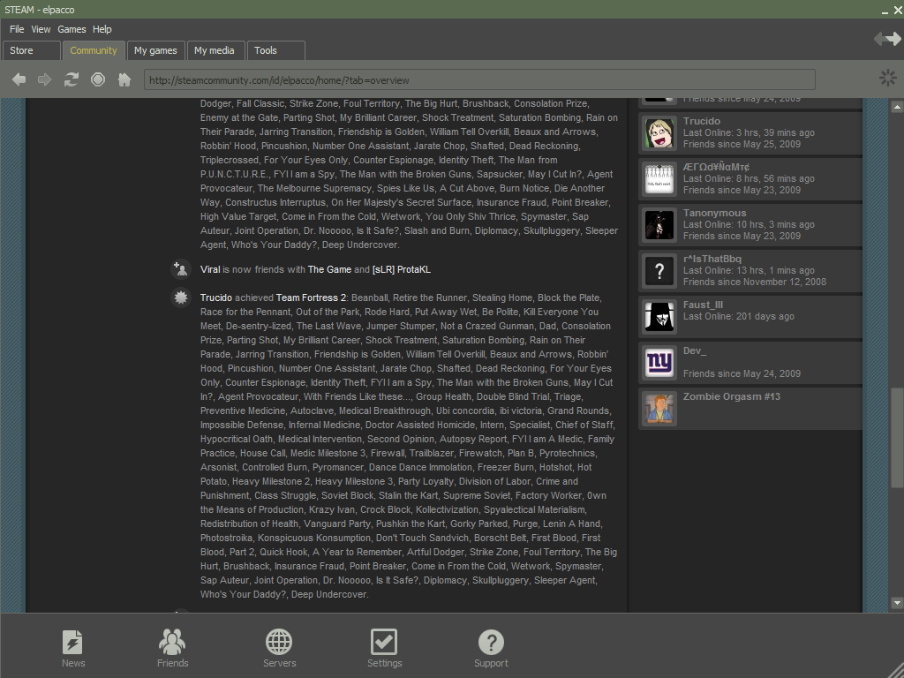
Task: Open Viral's profile link
Action: pos(210,269)
